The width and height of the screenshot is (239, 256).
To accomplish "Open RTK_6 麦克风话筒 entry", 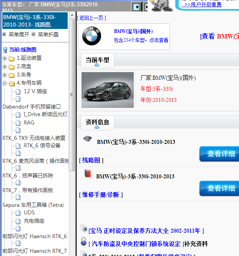I will 36,161.
